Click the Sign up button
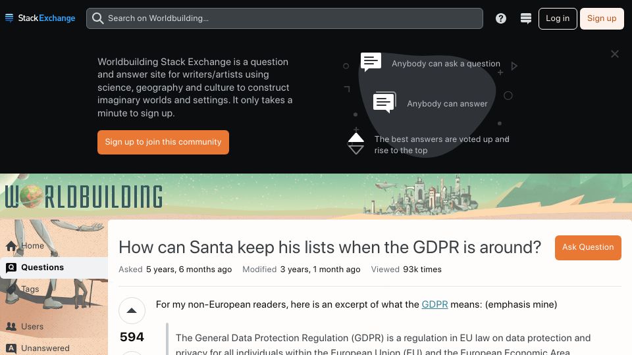632x355 pixels. pos(601,18)
